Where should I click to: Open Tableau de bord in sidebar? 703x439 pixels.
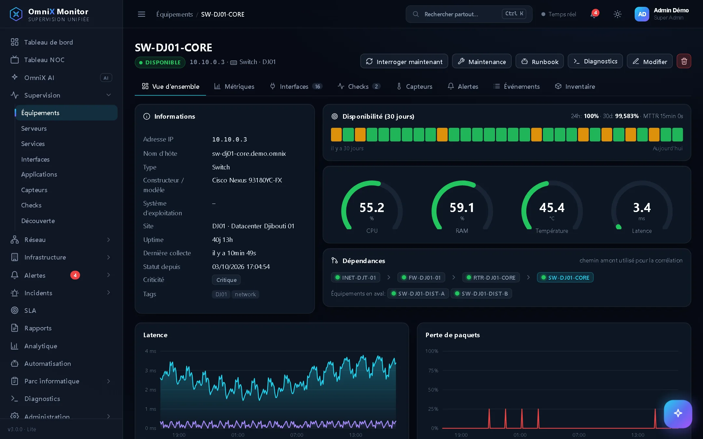coord(61,42)
